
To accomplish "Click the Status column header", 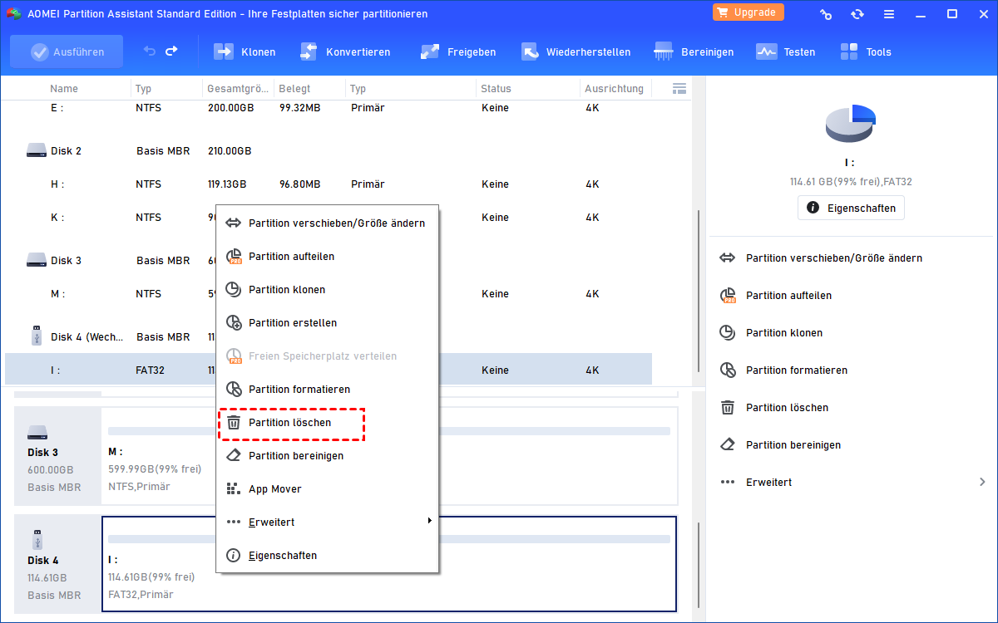I will [x=496, y=89].
